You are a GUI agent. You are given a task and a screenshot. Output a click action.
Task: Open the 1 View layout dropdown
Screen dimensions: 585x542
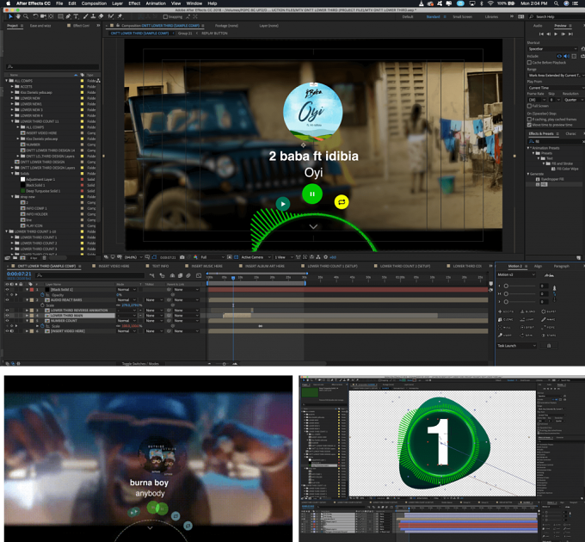click(x=284, y=257)
